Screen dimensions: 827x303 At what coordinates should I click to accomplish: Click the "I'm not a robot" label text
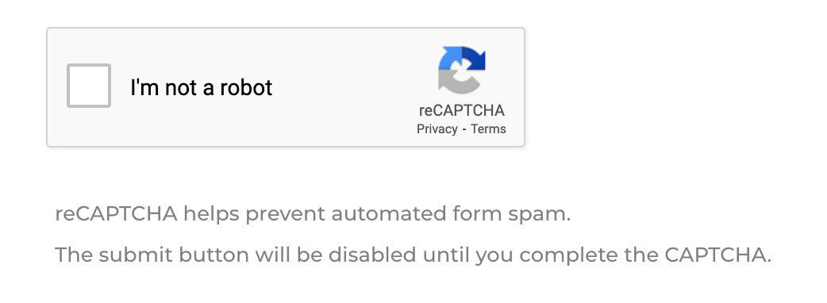pos(201,87)
